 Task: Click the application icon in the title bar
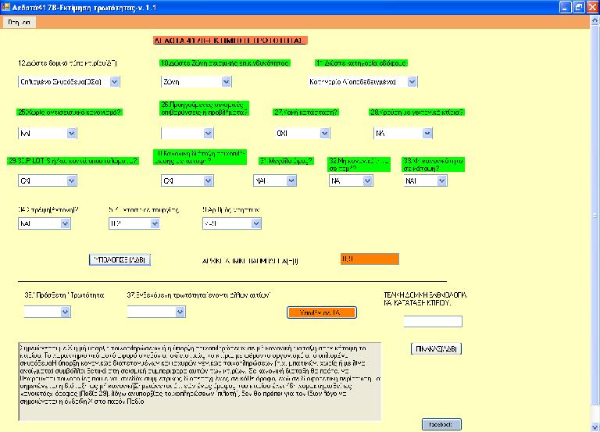(8, 6)
